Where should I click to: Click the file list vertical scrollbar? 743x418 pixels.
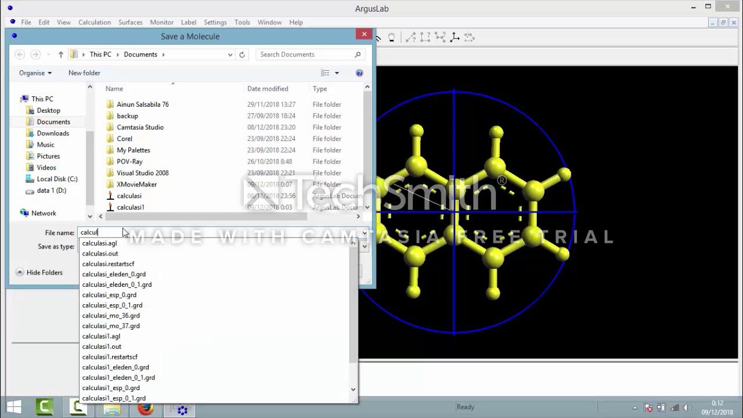click(367, 147)
